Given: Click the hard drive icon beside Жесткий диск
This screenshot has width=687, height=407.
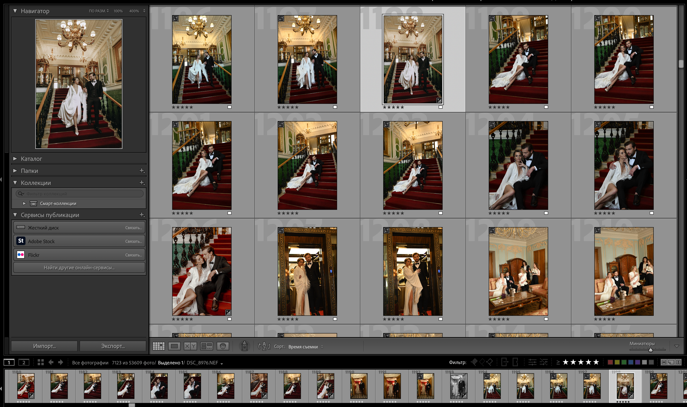Looking at the screenshot, I should point(21,227).
